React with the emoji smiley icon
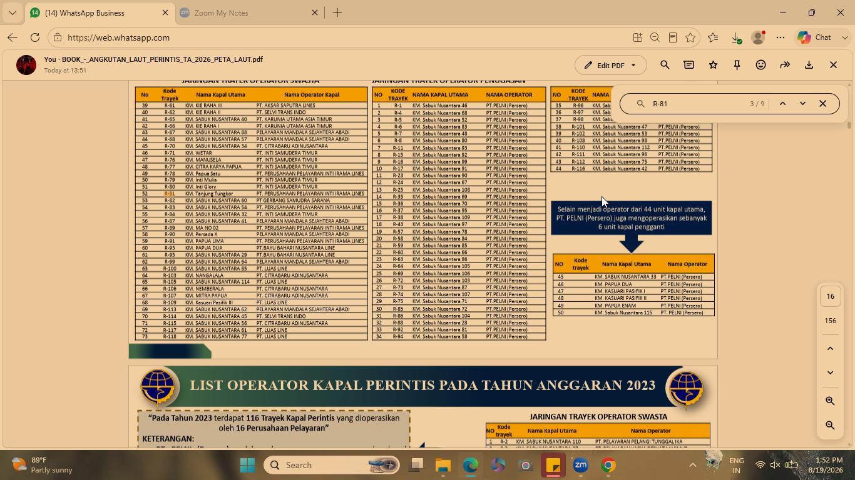This screenshot has height=480, width=855. click(760, 65)
